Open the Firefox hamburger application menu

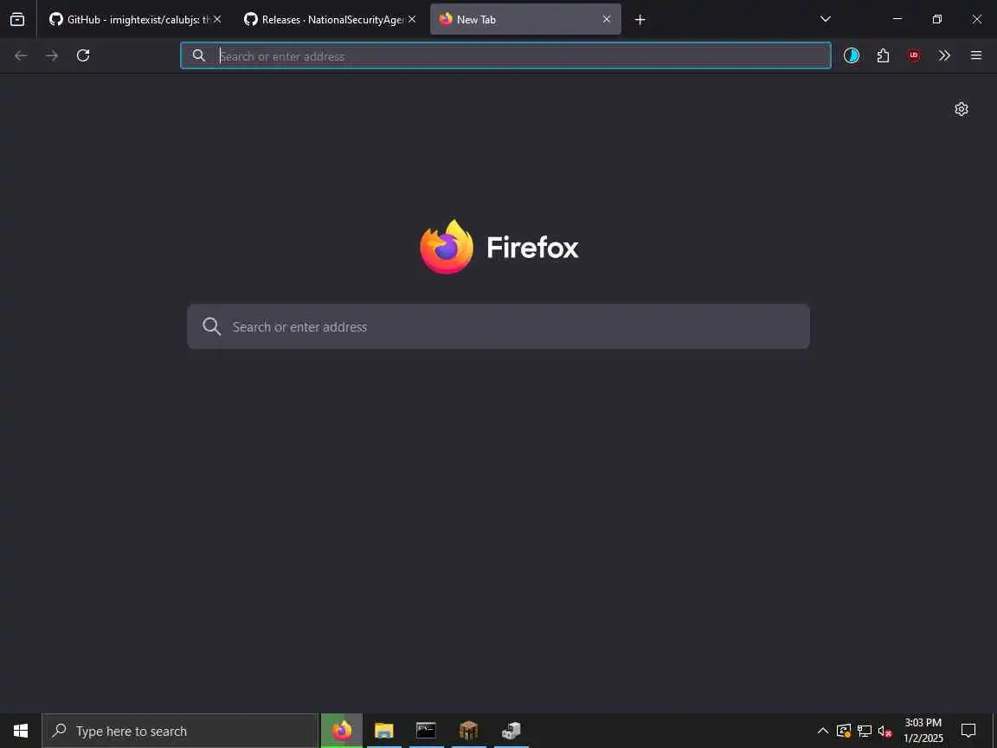(x=976, y=55)
